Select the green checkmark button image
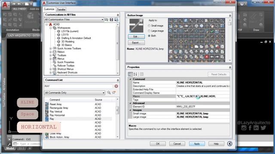The width and height of the screenshot is (275, 154). coord(212,31)
